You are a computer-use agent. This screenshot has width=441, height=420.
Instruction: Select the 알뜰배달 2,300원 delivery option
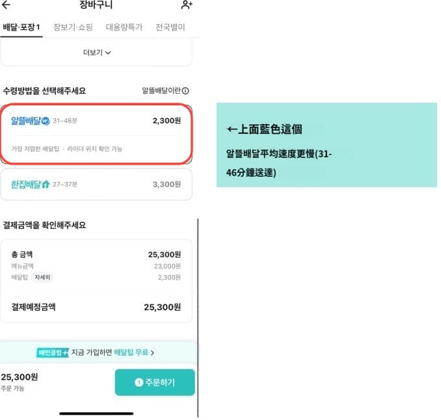(96, 134)
